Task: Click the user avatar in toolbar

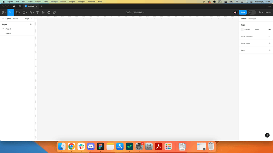Action: coord(235,12)
